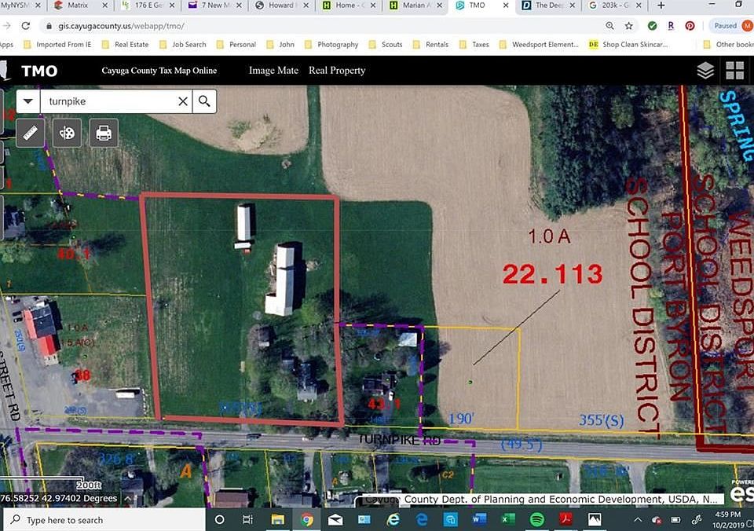Open the John bookmark folder
The image size is (754, 531).
(280, 44)
